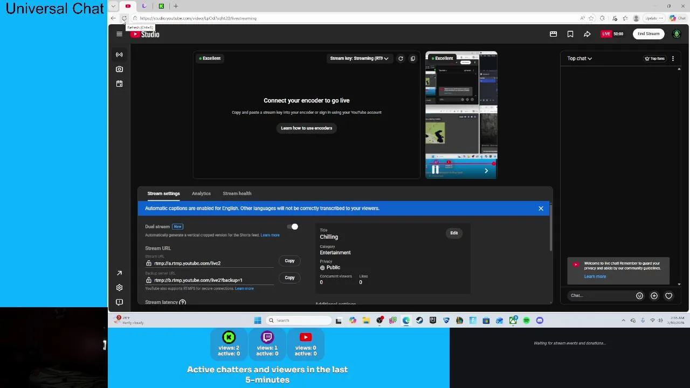The width and height of the screenshot is (690, 388).
Task: Expand the Top chat dropdown
Action: tap(579, 58)
